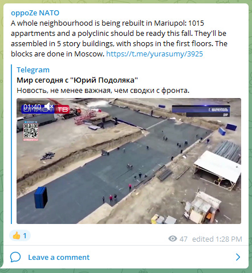Click the post message body text
This screenshot has height=273, width=252.
click(x=119, y=39)
